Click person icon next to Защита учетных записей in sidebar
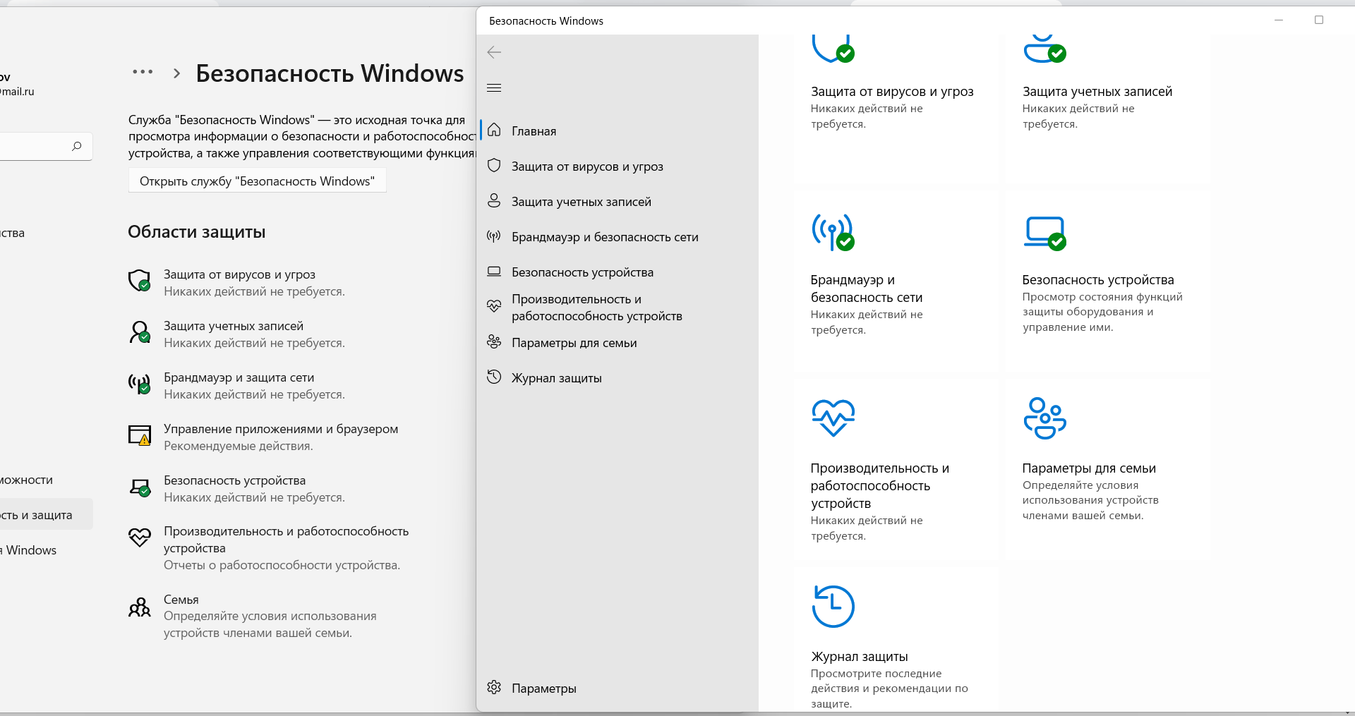The height and width of the screenshot is (716, 1355). click(494, 200)
